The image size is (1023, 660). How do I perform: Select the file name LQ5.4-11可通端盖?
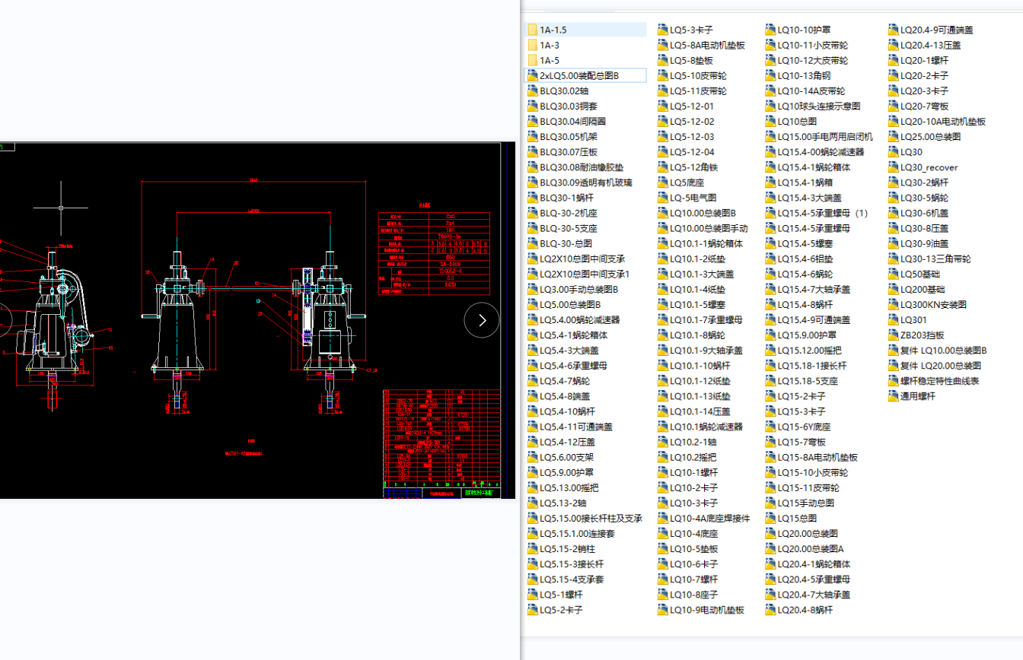coord(577,427)
